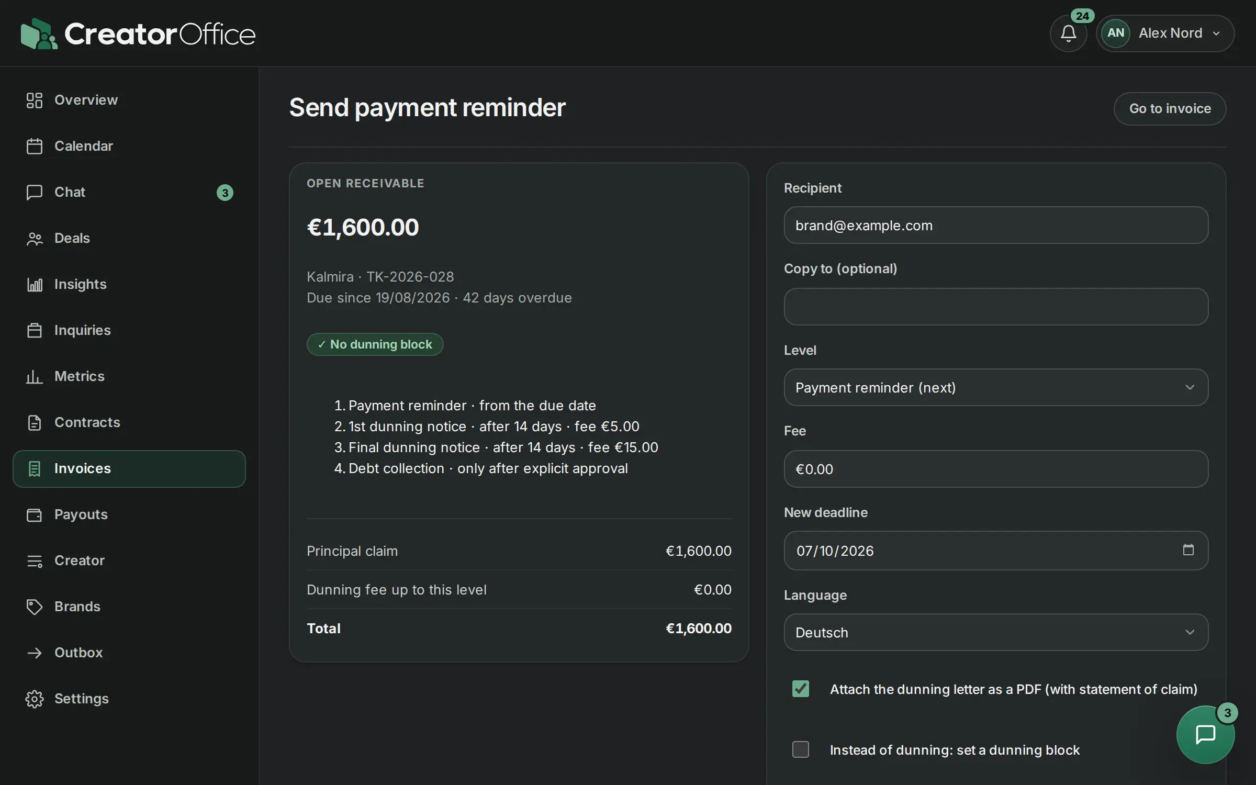This screenshot has width=1256, height=785.
Task: Click the Fee field showing €0.00
Action: pos(996,469)
